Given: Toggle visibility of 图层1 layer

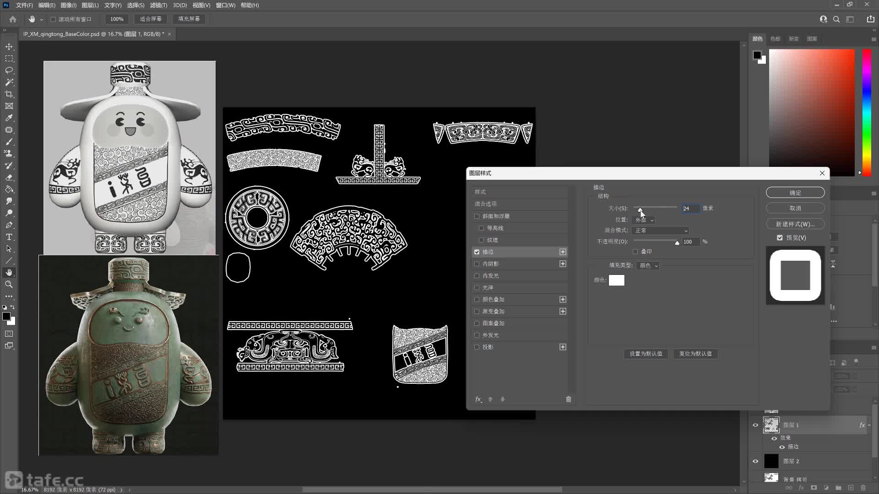Looking at the screenshot, I should click(755, 424).
